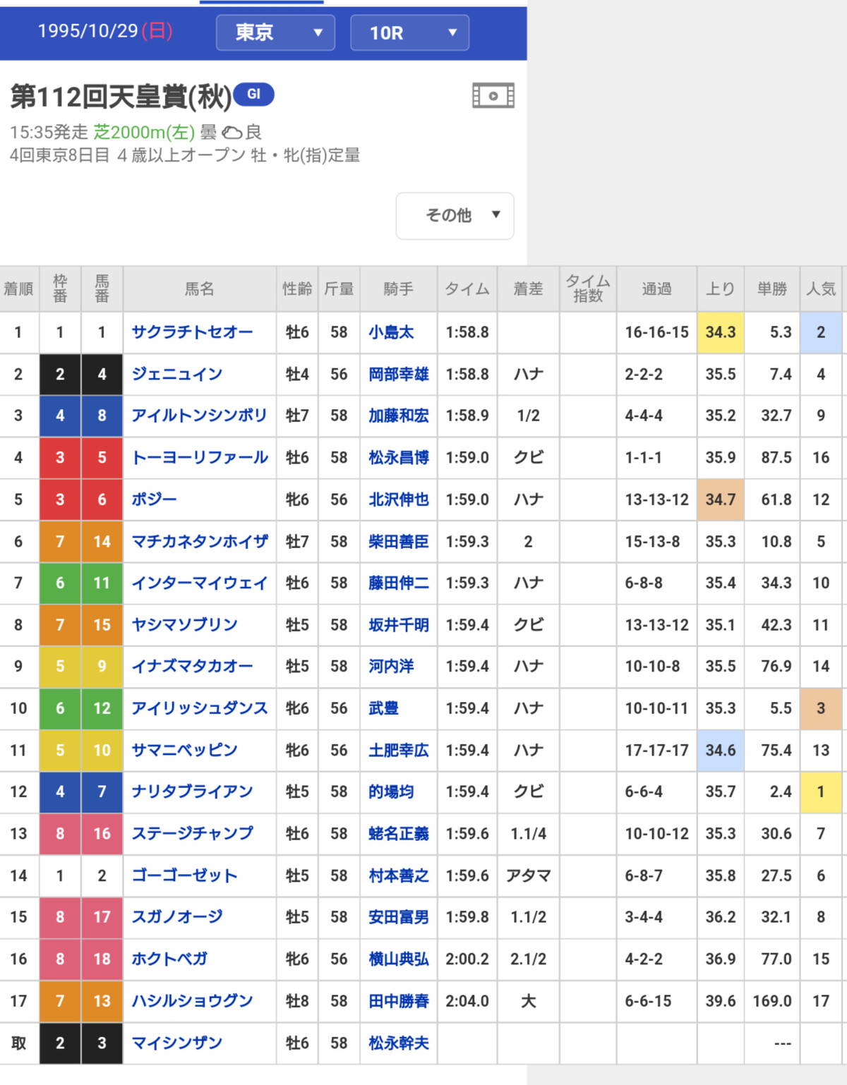Image resolution: width=847 pixels, height=1085 pixels.
Task: Open the 東京 racecourse dropdown
Action: pyautogui.click(x=275, y=32)
